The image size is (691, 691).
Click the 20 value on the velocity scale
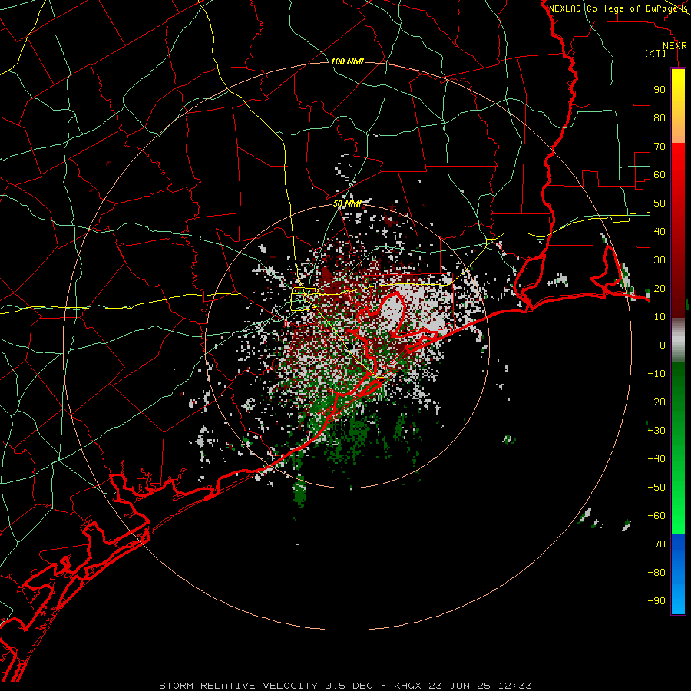click(660, 288)
